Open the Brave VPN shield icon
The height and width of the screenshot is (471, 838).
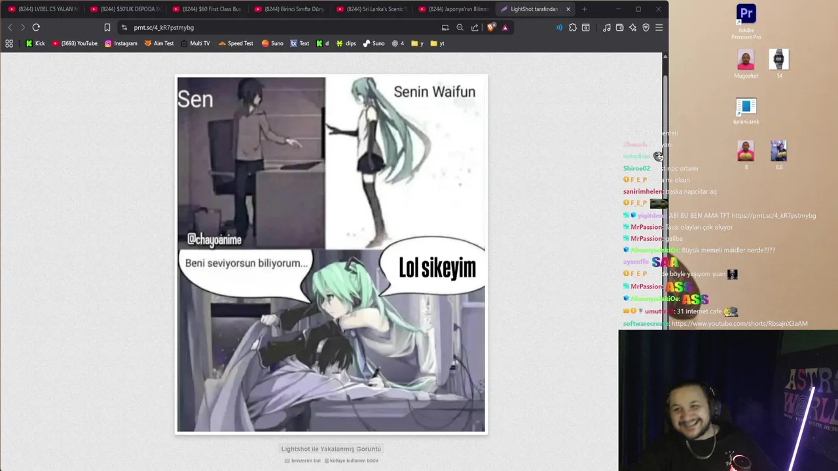click(x=646, y=27)
